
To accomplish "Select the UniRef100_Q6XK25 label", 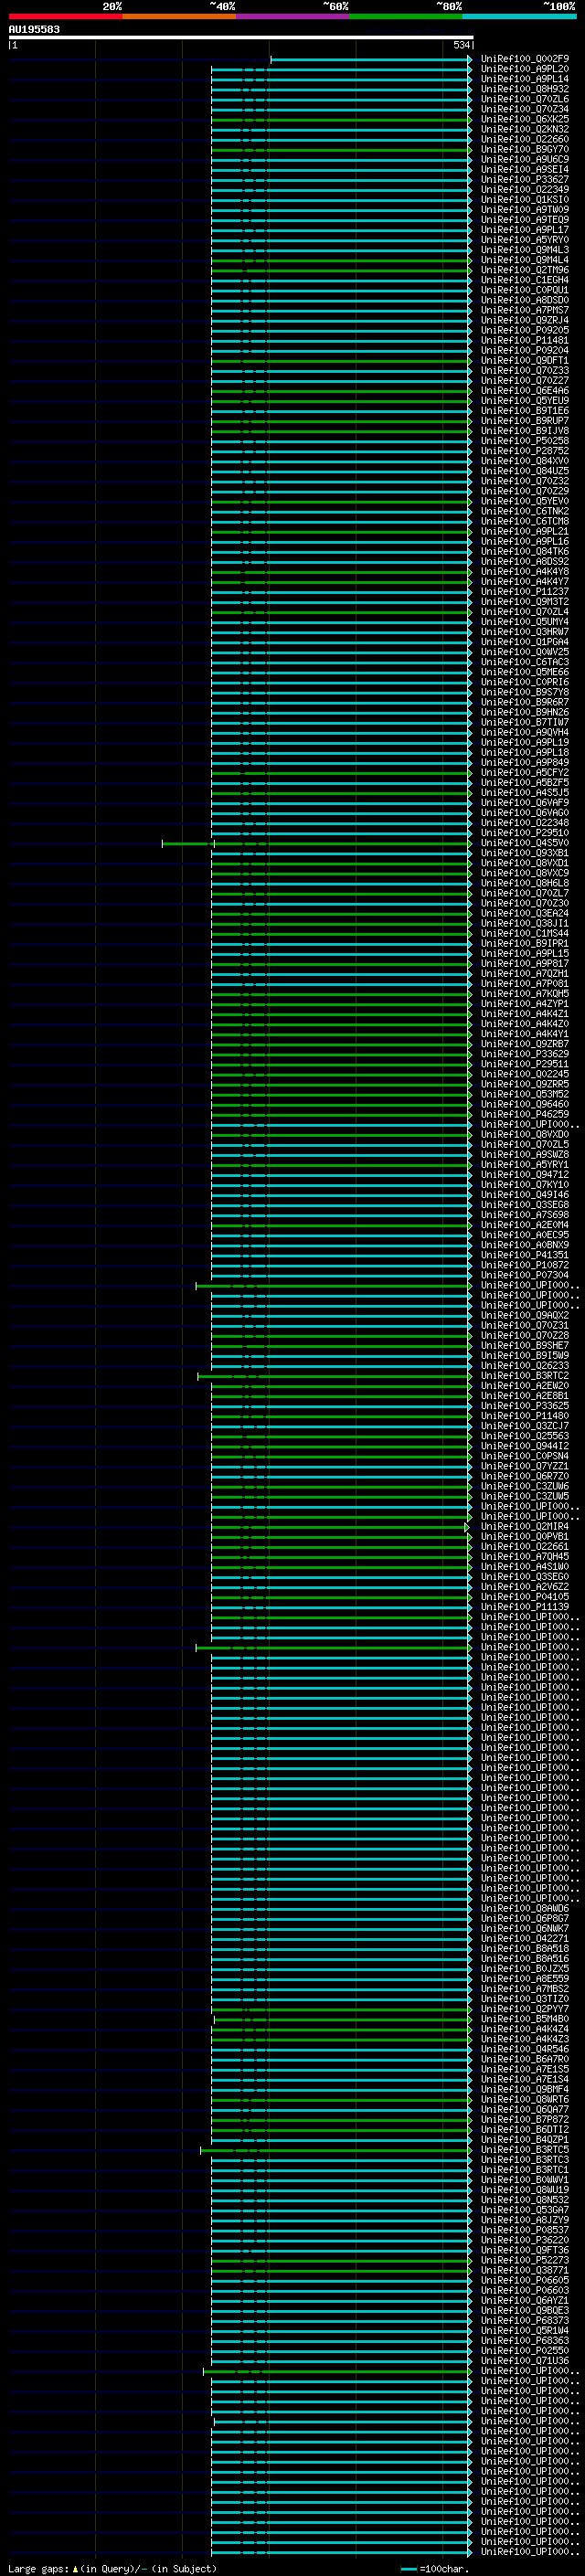I will [525, 119].
